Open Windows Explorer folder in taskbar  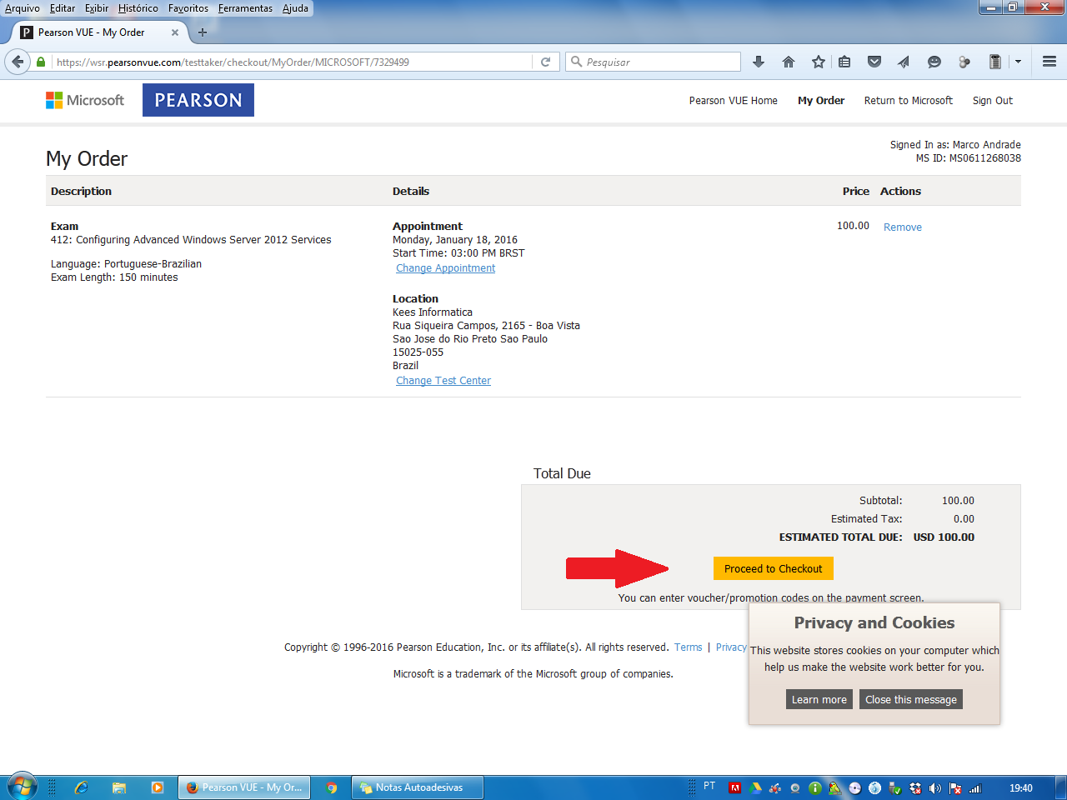click(x=119, y=787)
